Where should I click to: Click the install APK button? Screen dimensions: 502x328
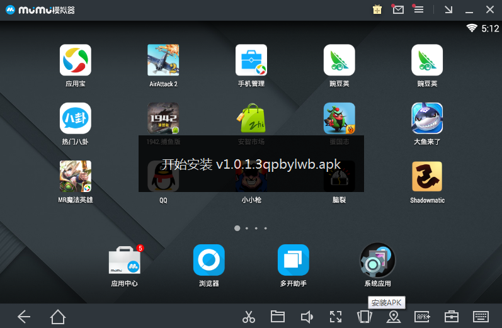422,317
